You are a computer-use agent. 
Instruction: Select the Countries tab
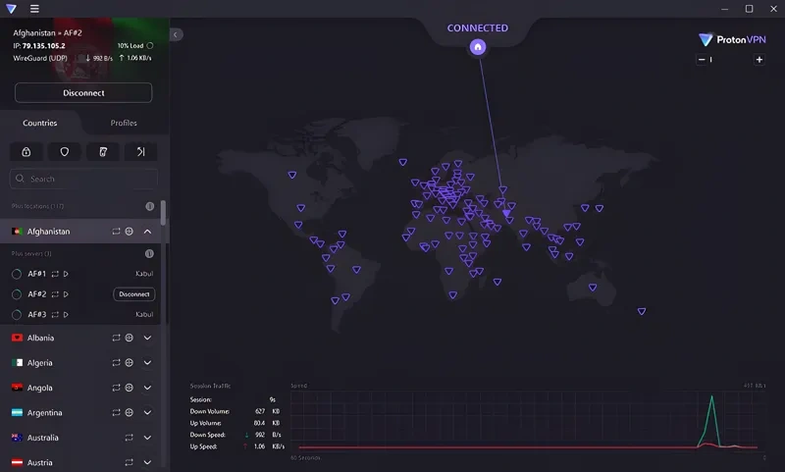tap(40, 124)
